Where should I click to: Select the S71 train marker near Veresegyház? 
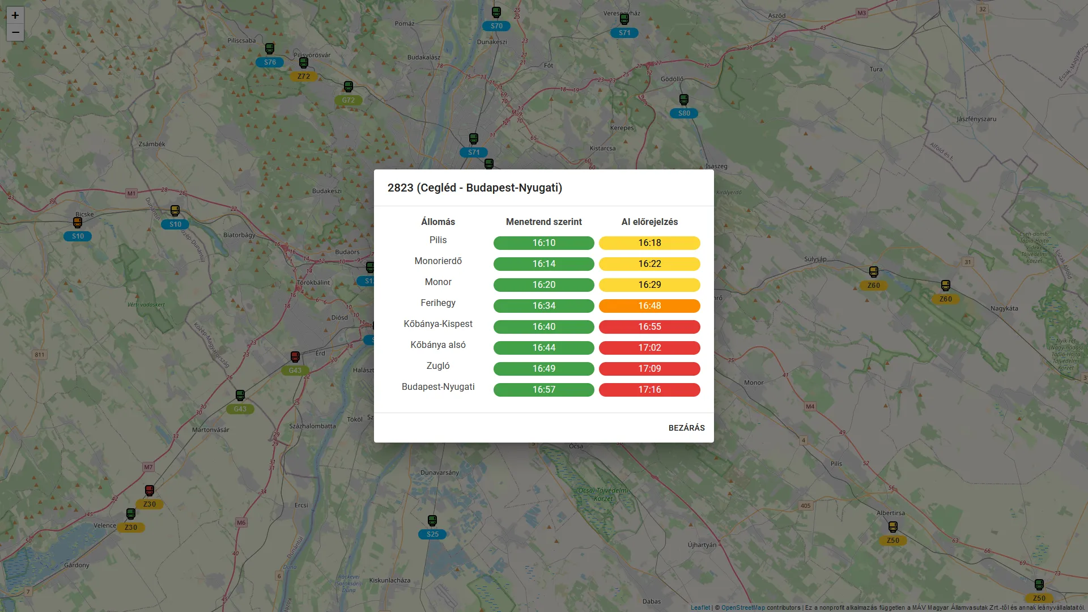(x=624, y=19)
